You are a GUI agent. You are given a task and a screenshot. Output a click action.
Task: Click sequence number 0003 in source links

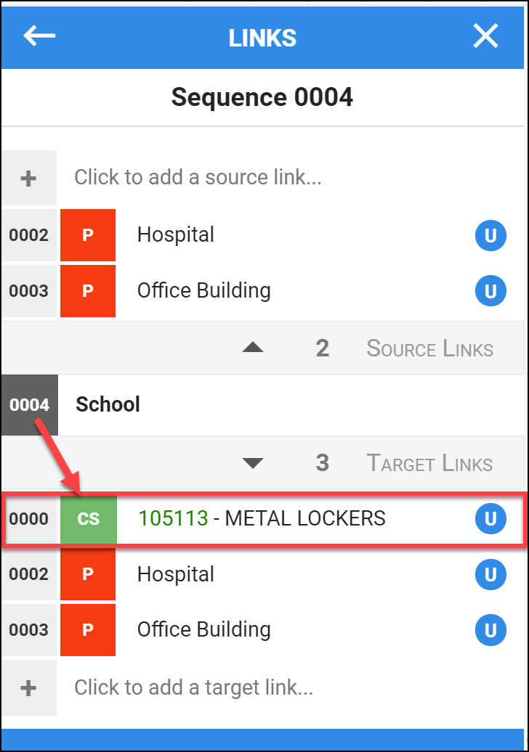coord(29,290)
